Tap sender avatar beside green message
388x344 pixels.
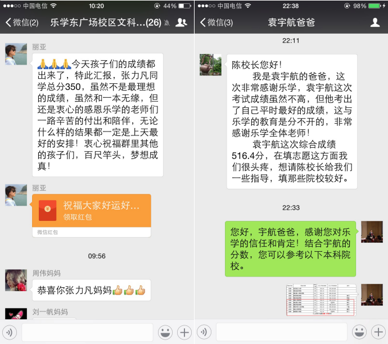[372, 232]
